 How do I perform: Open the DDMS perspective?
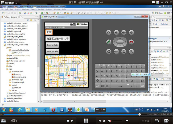167,13
